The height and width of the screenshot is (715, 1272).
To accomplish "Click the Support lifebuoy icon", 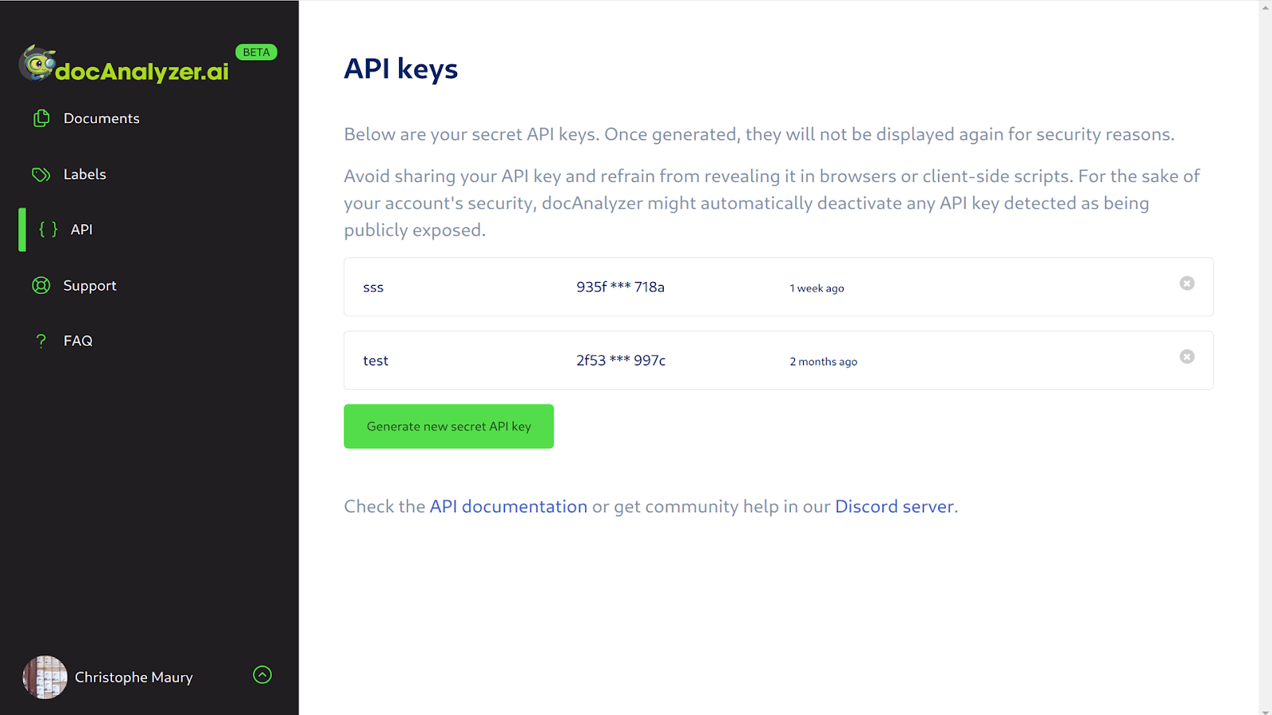I will point(41,285).
